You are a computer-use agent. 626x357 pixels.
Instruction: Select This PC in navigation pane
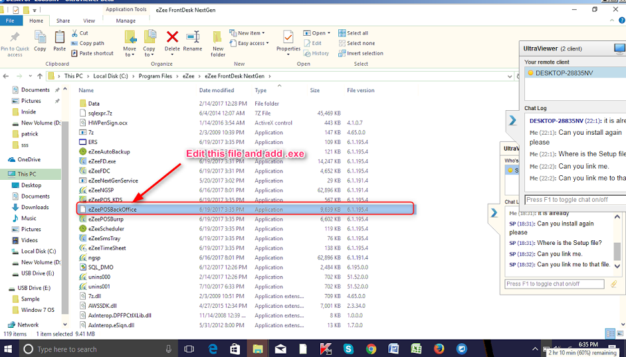point(27,174)
